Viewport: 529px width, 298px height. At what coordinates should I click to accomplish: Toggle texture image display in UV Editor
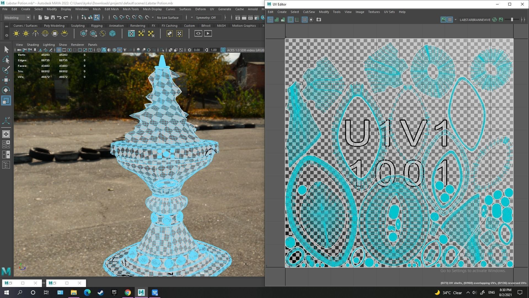pos(443,20)
